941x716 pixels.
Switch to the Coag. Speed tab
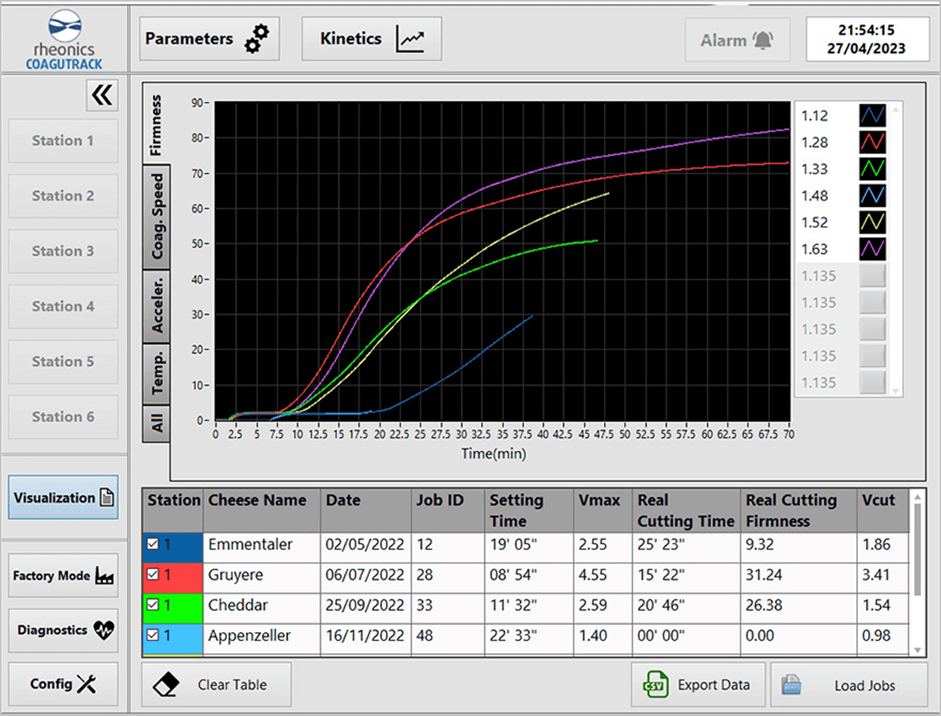tap(157, 217)
